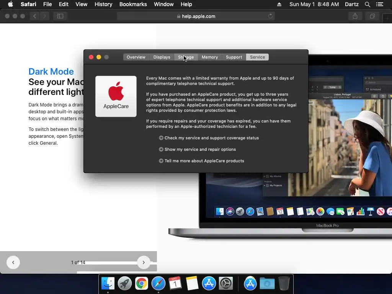Screen dimensions: 392x294
Task: Switch to the Memory tab
Action: point(210,57)
